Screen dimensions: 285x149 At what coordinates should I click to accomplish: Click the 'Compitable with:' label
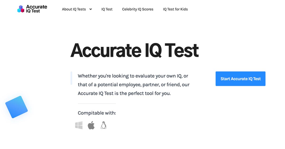point(97,113)
